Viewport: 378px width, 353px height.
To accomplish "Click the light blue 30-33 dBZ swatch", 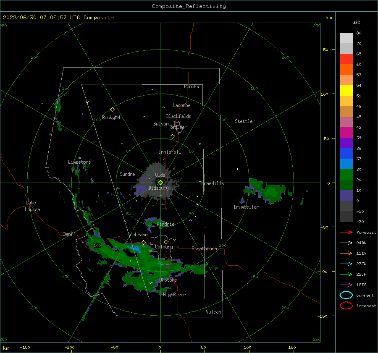I will (346, 164).
